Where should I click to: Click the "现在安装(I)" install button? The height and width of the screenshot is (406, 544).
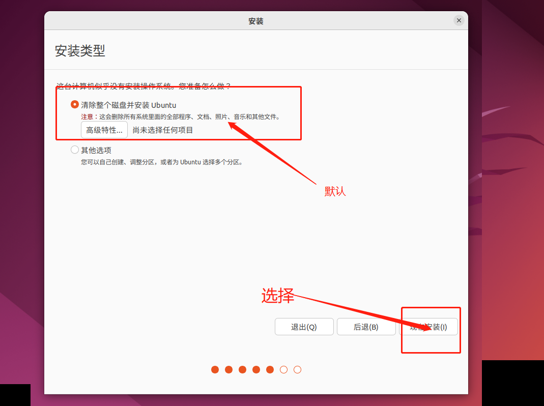coord(428,327)
